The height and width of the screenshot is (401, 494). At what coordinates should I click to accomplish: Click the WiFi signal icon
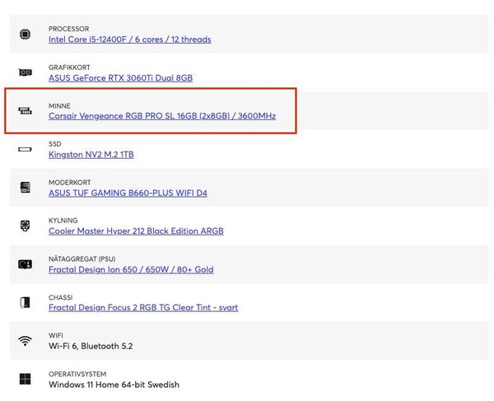click(25, 341)
